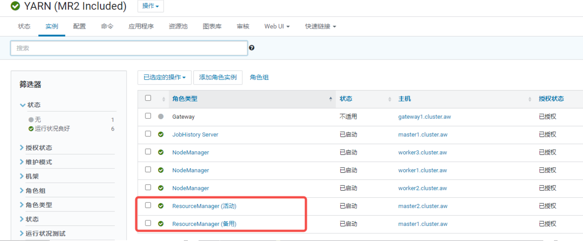Open the 操作 dropdown next to YARN title
This screenshot has height=241, width=583.
(151, 6)
